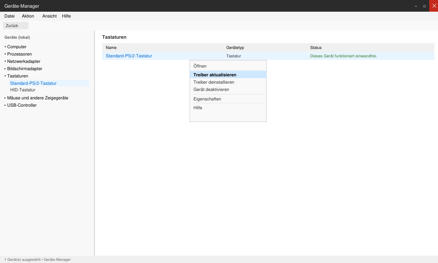This screenshot has width=438, height=263.
Task: Choose Öffnen from the context menu
Action: [228, 66]
